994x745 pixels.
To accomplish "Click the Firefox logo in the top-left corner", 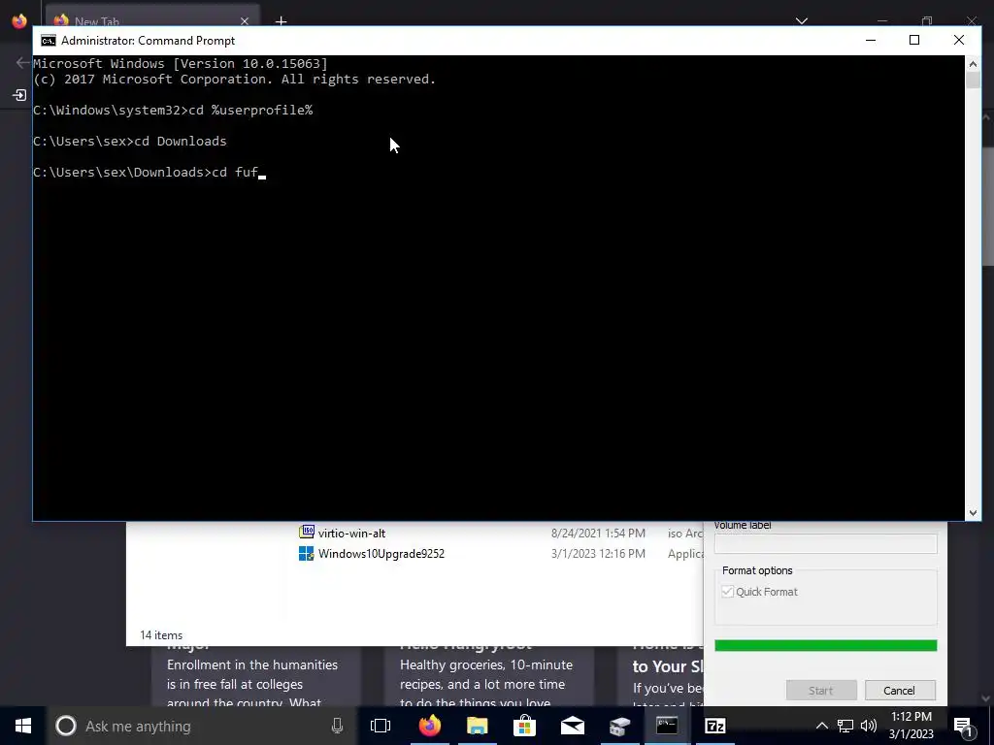I will [x=19, y=21].
